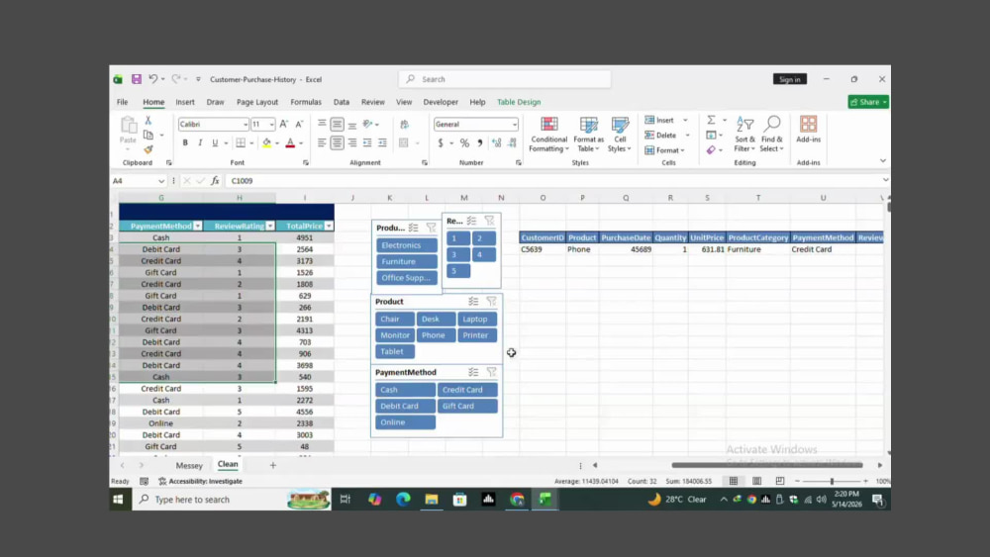Open the PaymentMethod column filter dropdown
Screen dimensions: 990x557
click(x=198, y=226)
